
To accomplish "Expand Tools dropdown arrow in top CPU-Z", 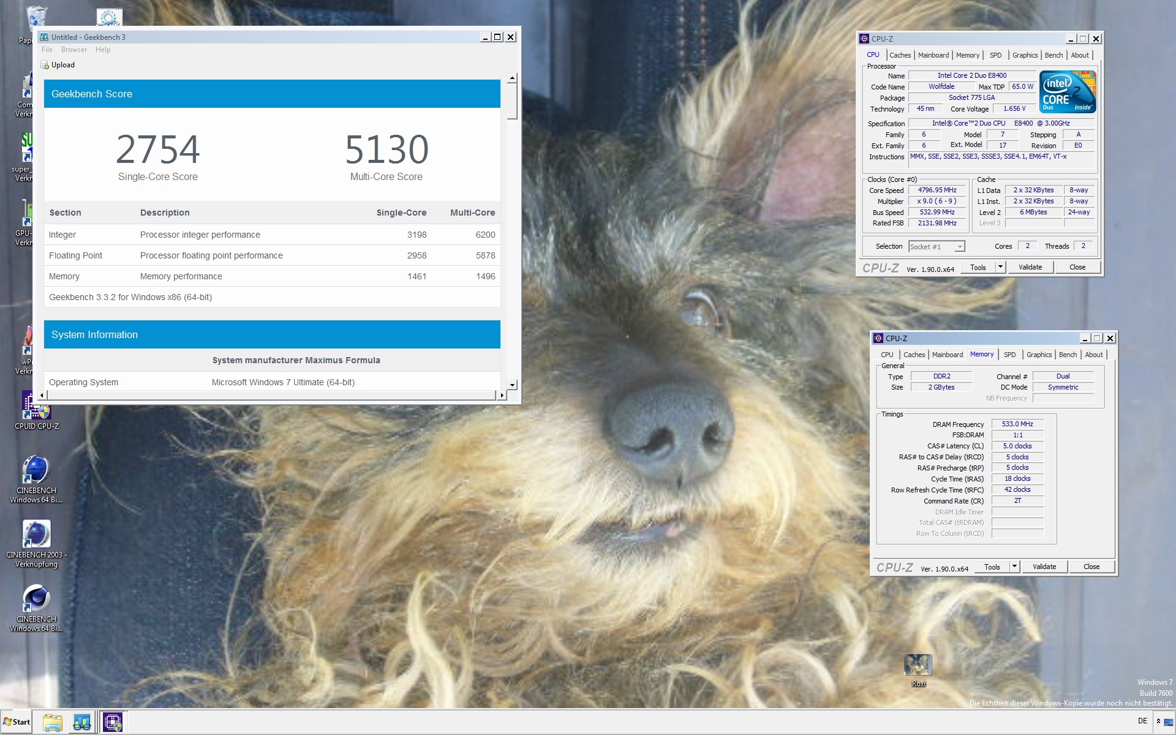I will point(1000,267).
